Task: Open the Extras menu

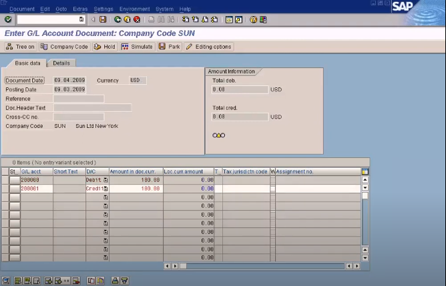Action: 80,9
